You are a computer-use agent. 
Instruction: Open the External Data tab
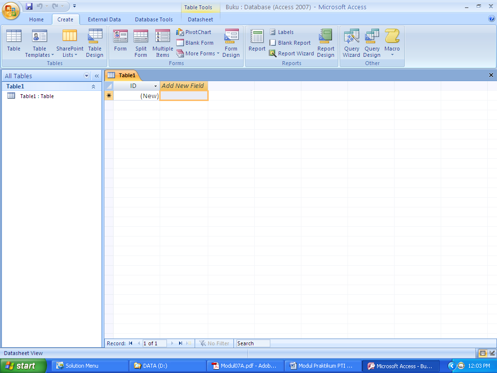point(104,19)
